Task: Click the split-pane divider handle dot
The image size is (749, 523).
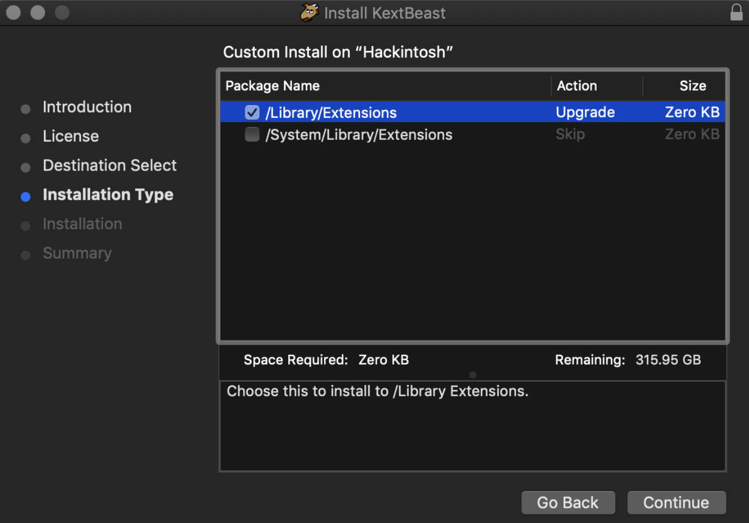Action: pos(473,375)
